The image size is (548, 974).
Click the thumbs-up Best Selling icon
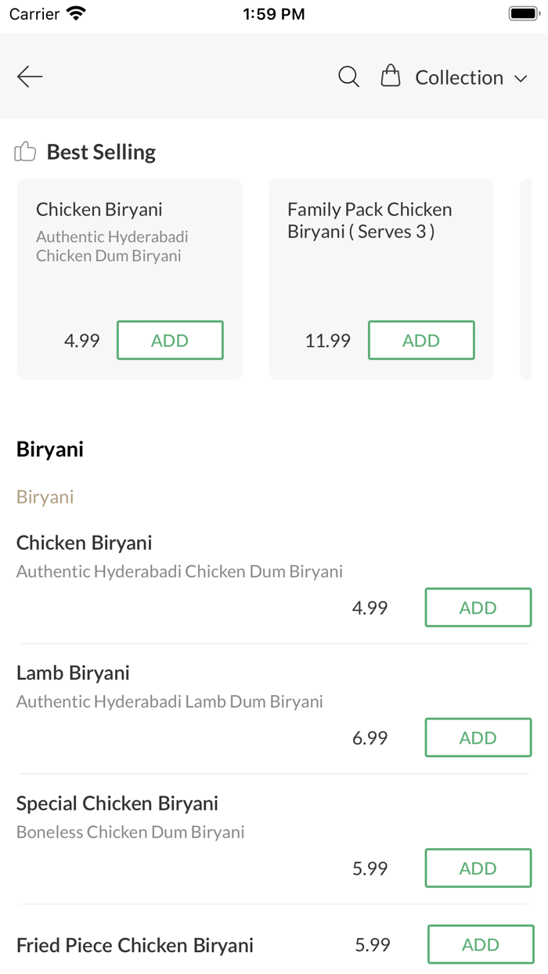24,150
